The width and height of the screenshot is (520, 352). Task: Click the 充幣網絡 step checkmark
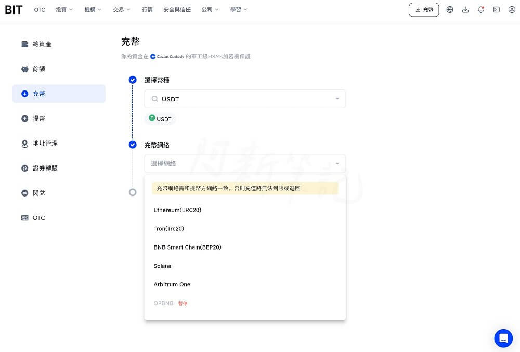(x=132, y=145)
